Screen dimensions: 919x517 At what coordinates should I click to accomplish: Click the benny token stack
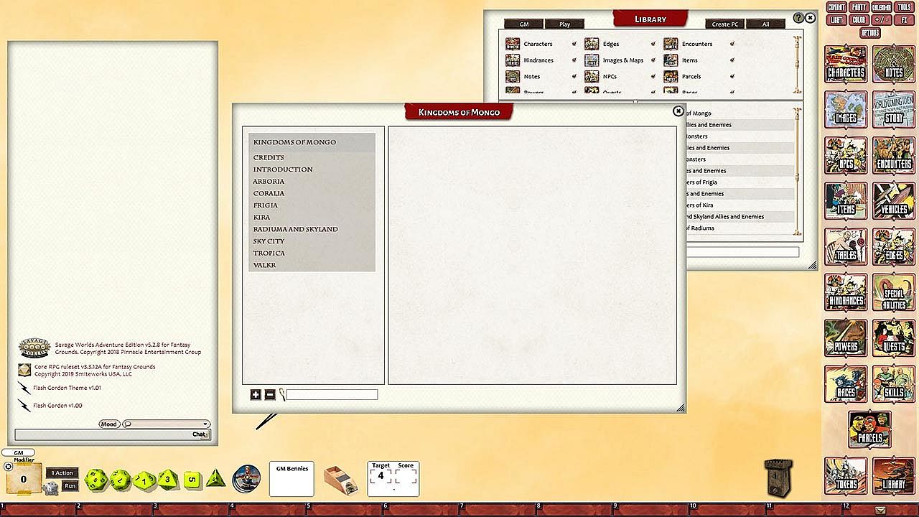247,478
